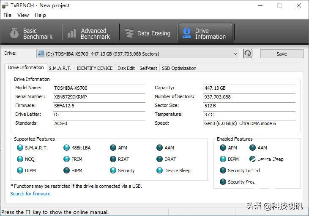The height and width of the screenshot is (216, 309).
Task: Open the View menu
Action: [23, 15]
